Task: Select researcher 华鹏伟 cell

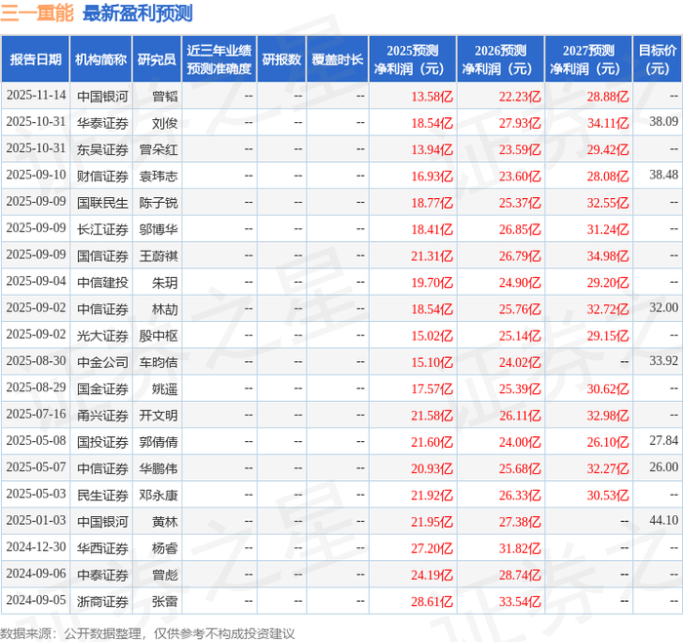Action: click(x=158, y=468)
